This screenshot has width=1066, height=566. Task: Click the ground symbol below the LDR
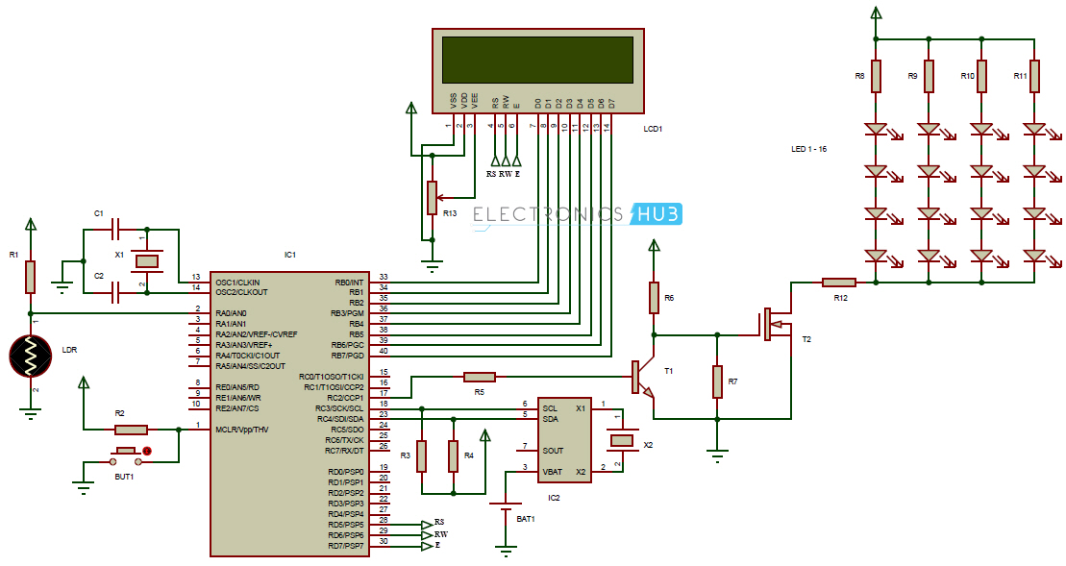30,413
